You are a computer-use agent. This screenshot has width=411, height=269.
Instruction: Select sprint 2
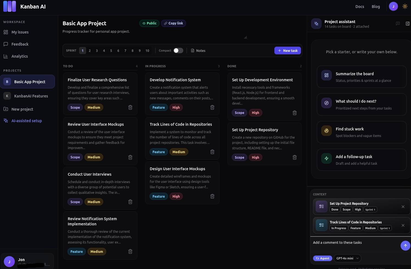[x=90, y=51]
